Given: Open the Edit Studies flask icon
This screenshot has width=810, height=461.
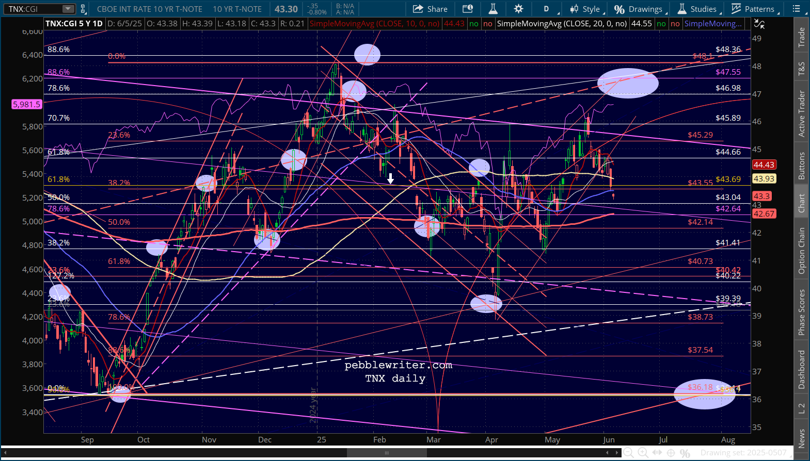Looking at the screenshot, I should click(x=493, y=9).
